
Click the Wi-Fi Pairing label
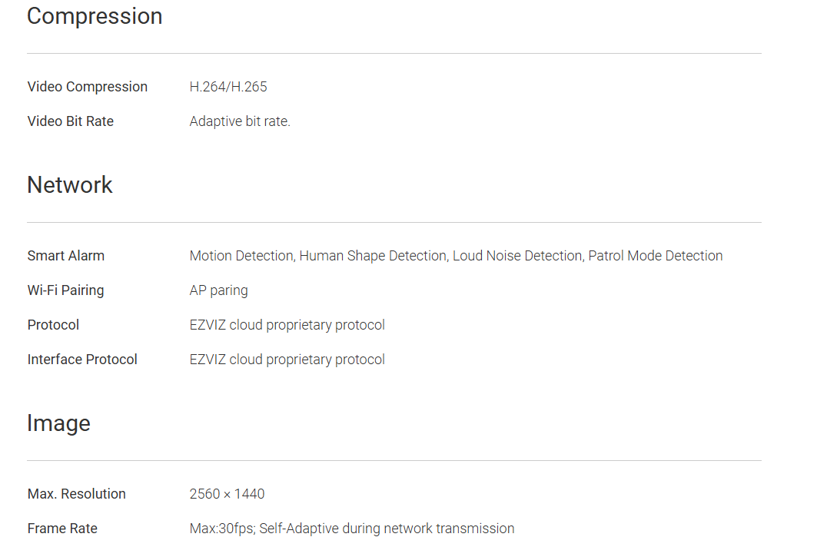pos(65,290)
